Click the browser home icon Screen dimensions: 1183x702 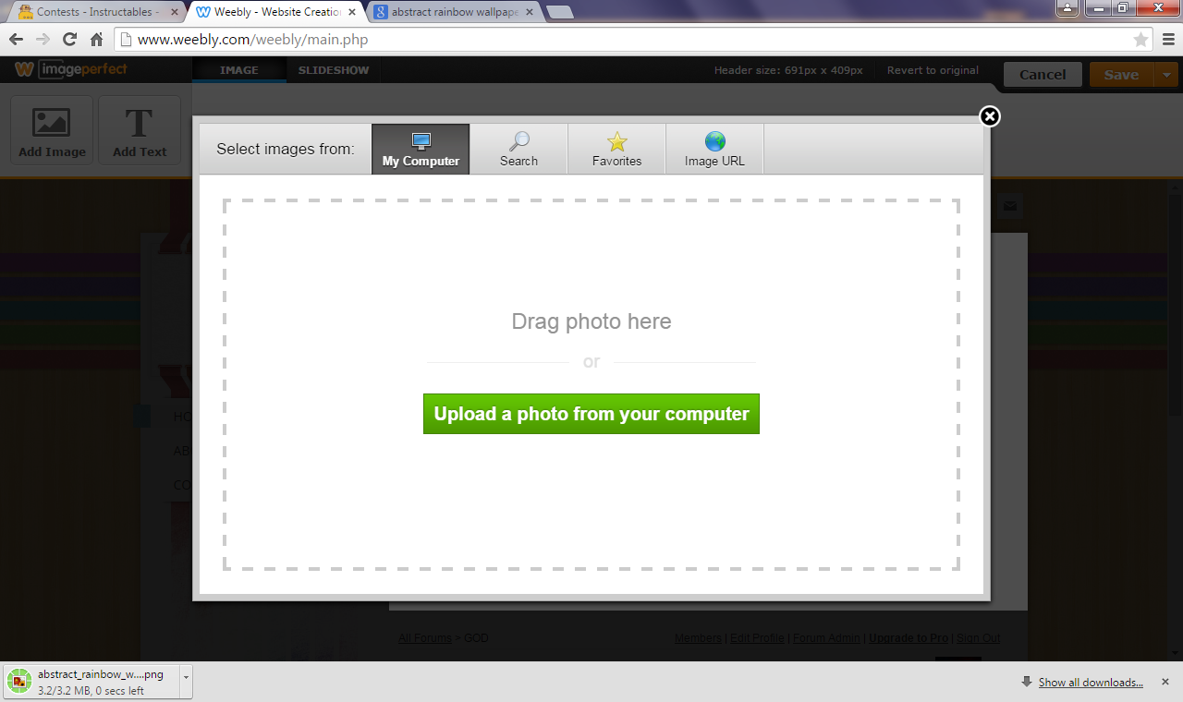pos(96,40)
